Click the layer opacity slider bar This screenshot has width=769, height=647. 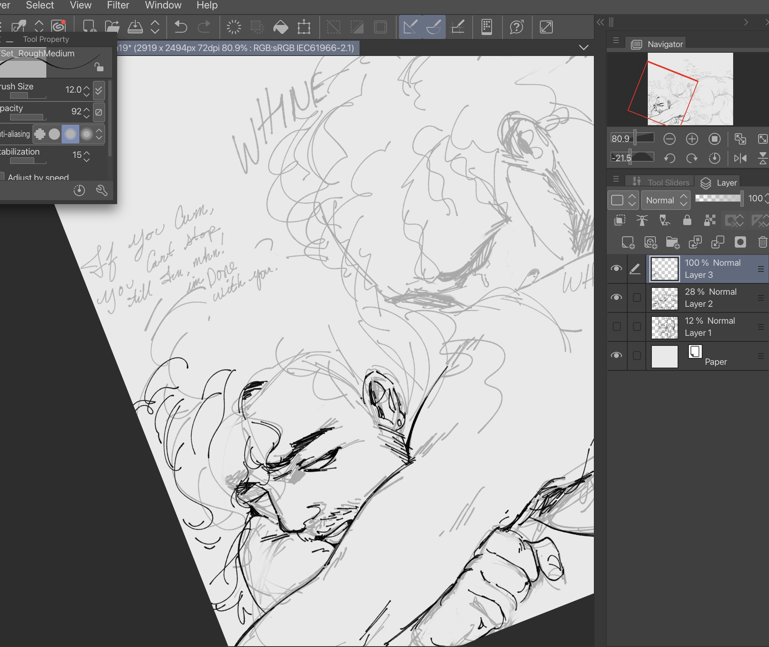(718, 198)
